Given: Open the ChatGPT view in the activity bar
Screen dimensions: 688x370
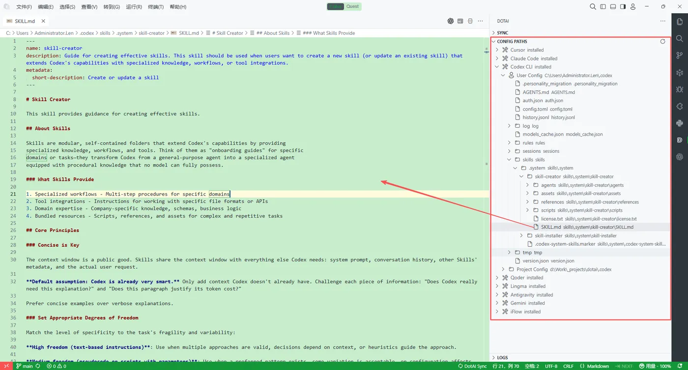Looking at the screenshot, I should [x=680, y=157].
